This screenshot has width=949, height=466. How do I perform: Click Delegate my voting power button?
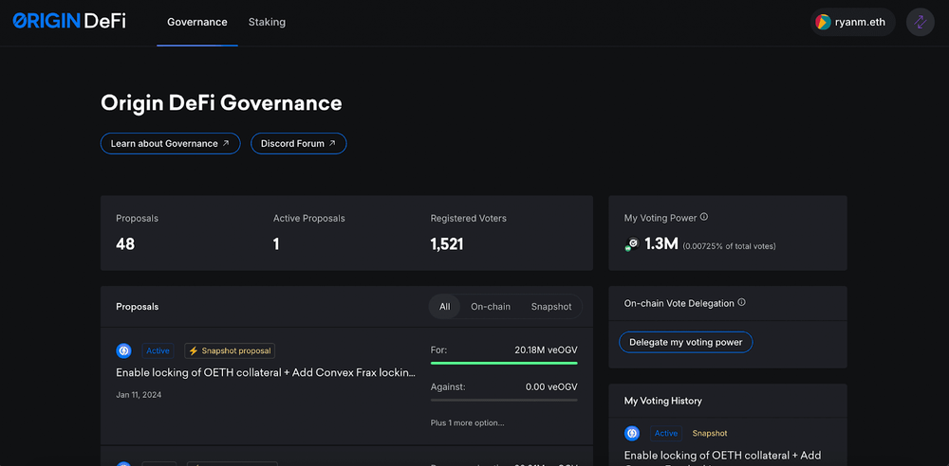click(685, 342)
